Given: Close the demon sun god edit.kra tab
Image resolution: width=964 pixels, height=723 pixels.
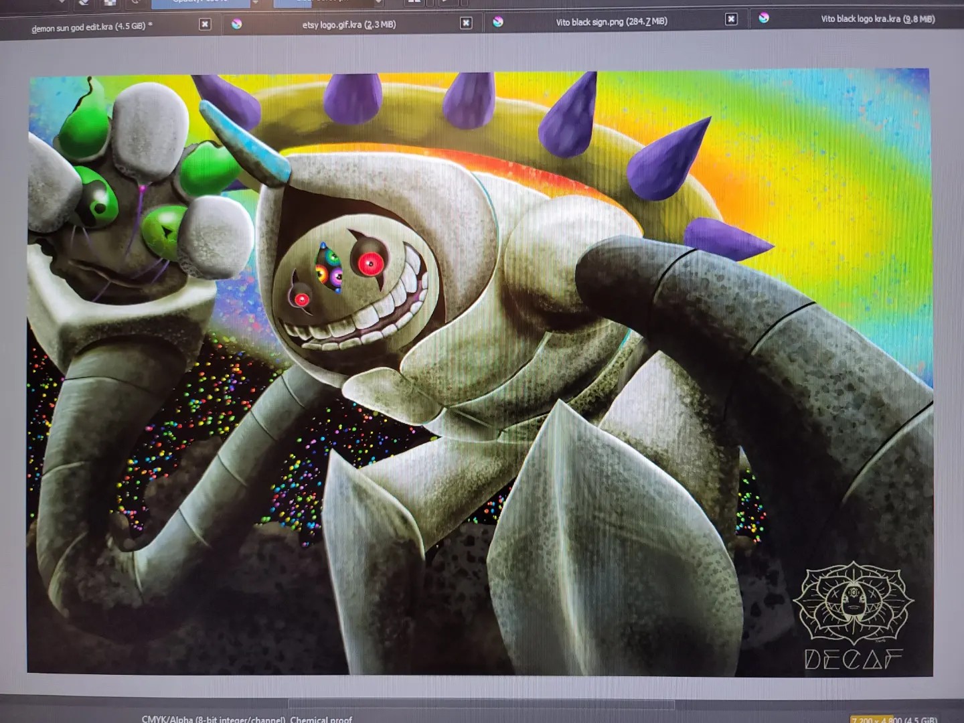Looking at the screenshot, I should tap(205, 24).
